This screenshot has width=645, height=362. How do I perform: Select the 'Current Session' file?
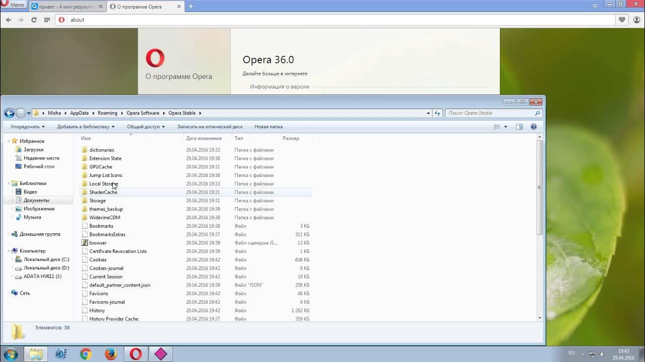(x=106, y=277)
